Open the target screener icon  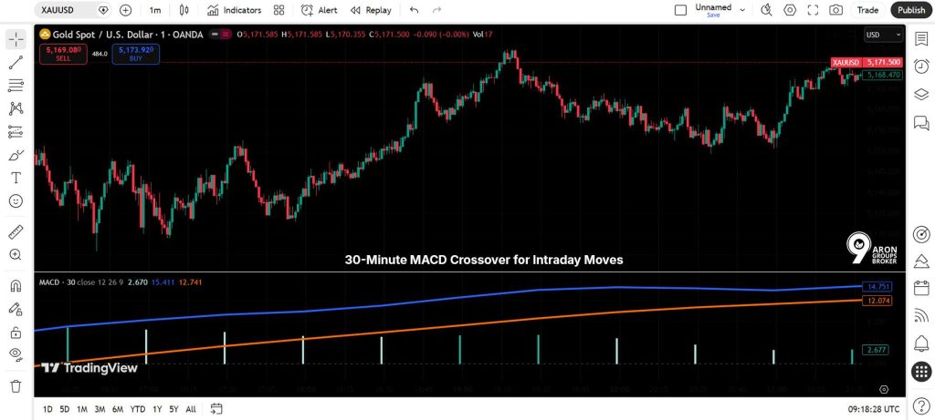coord(922,234)
